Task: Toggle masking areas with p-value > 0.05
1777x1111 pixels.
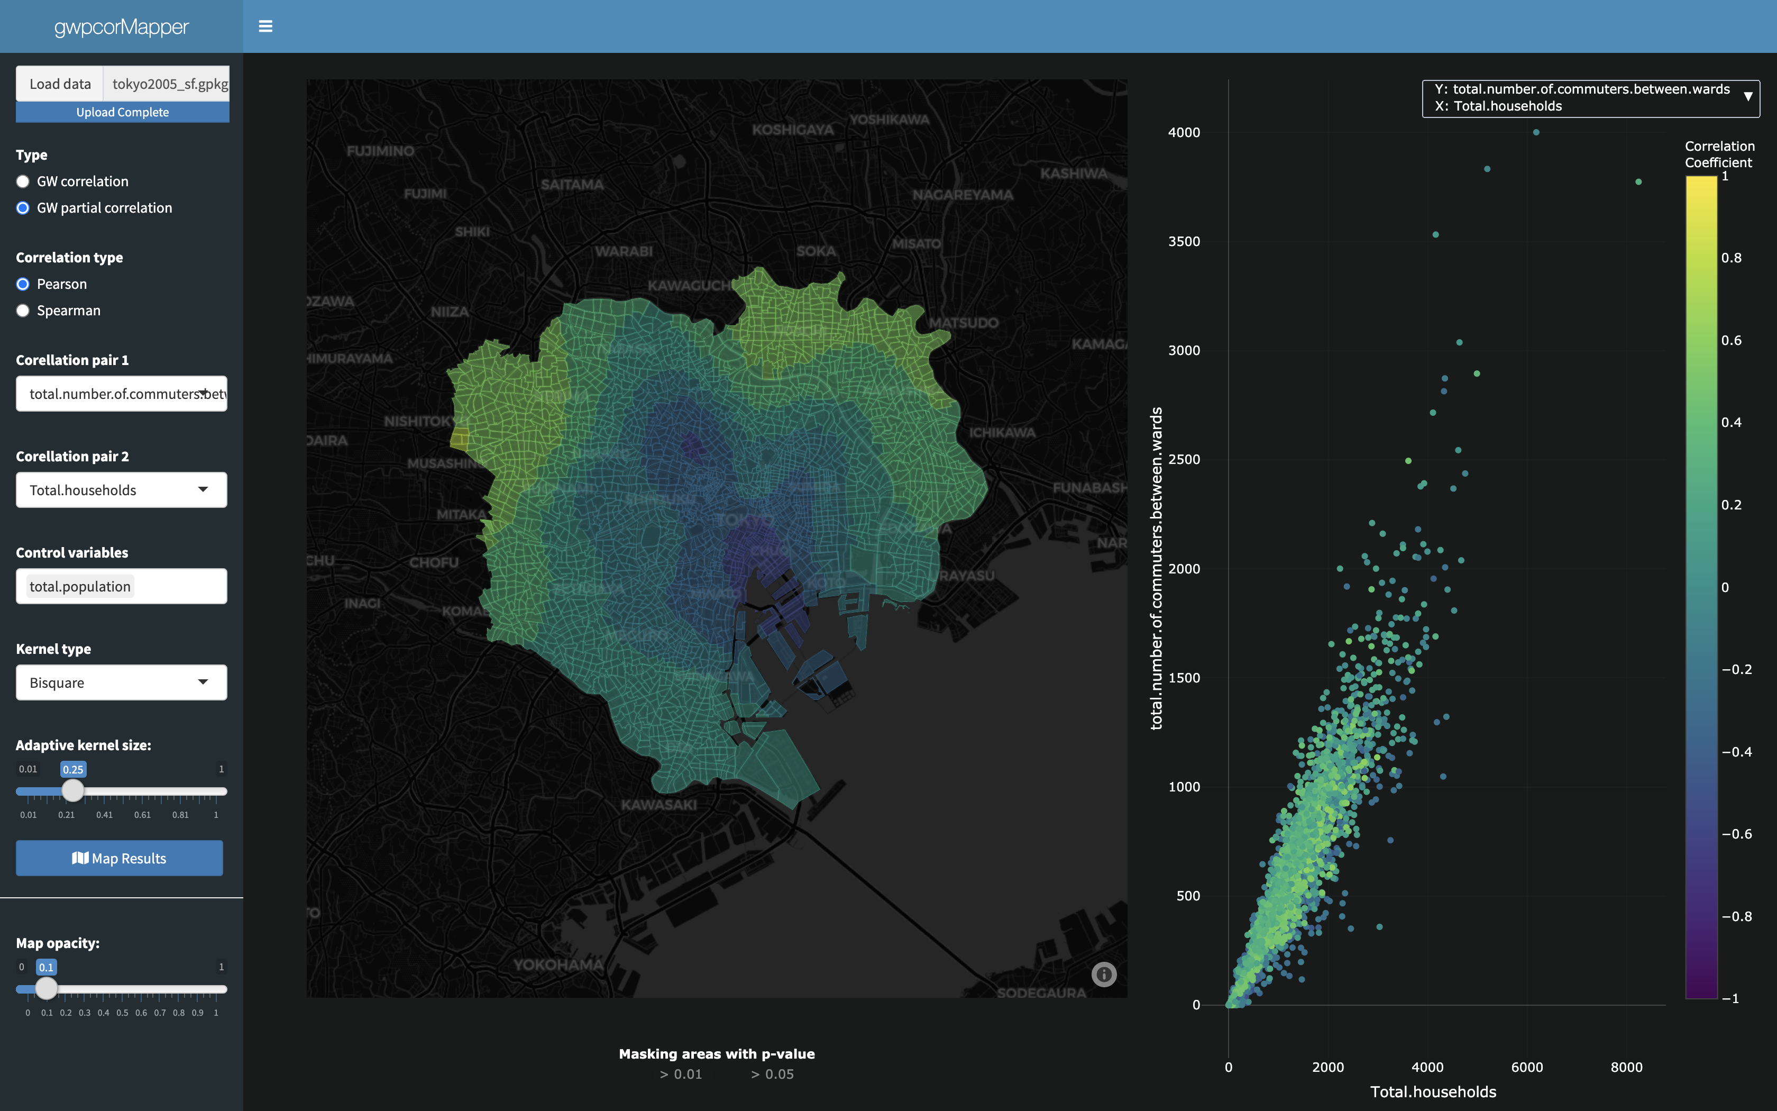Action: pos(772,1074)
